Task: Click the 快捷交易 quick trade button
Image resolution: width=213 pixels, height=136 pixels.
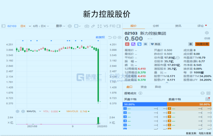Action: pos(202,44)
